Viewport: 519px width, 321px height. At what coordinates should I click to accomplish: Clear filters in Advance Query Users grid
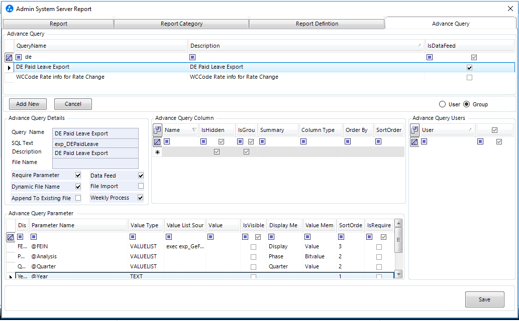coord(414,142)
